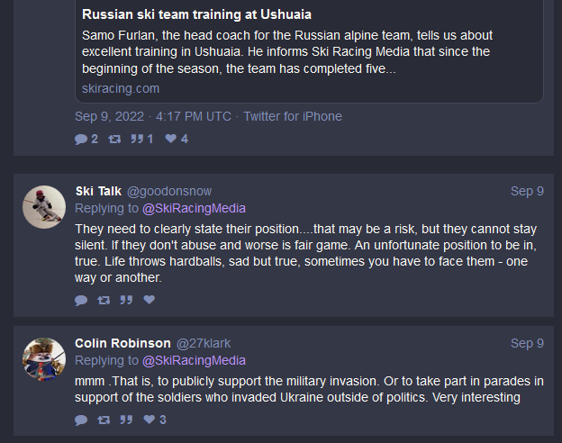Open the article title 'Russian ski team training at Ushuaia'

point(198,14)
